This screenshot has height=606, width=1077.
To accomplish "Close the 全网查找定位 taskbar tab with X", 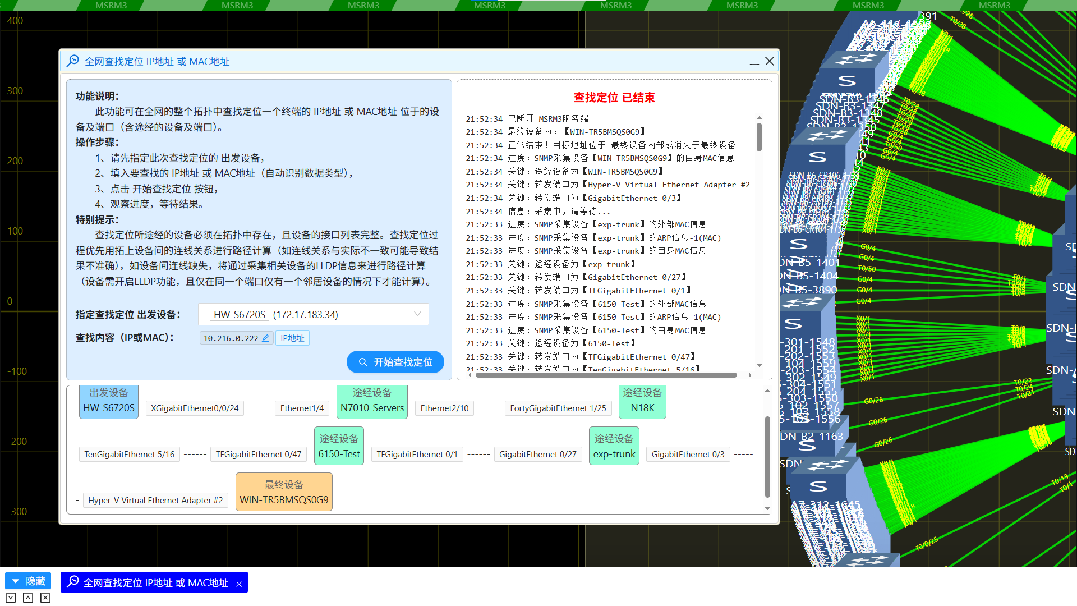I will click(x=239, y=584).
